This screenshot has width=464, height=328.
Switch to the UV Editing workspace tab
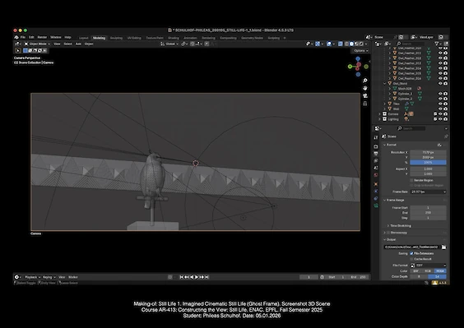pyautogui.click(x=134, y=38)
